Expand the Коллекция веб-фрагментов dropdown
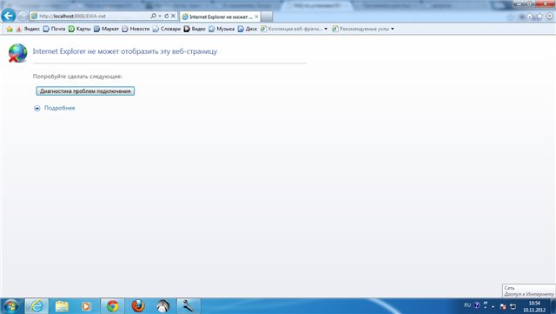The image size is (556, 314). click(326, 29)
